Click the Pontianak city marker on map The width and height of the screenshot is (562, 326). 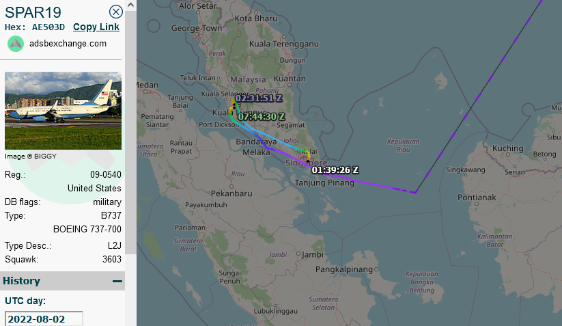477,204
